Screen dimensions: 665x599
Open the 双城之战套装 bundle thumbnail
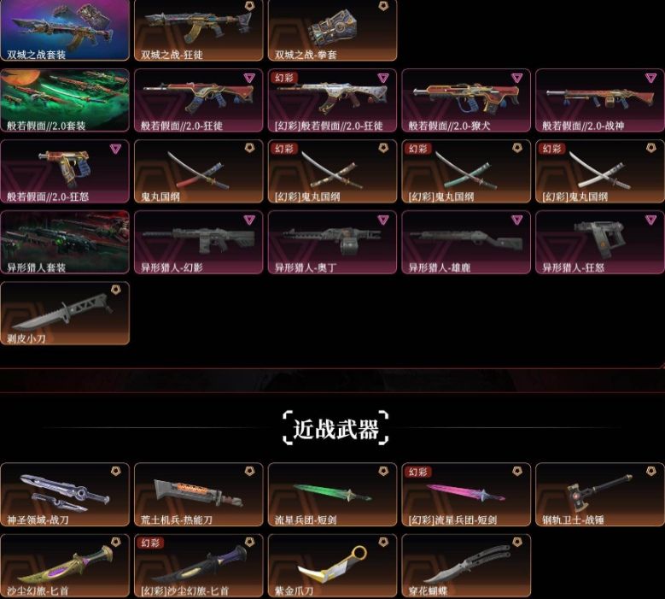(x=65, y=30)
